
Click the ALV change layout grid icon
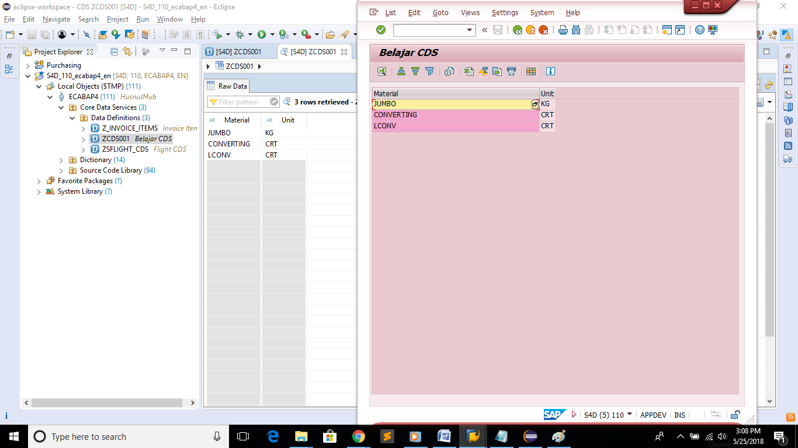pos(530,71)
